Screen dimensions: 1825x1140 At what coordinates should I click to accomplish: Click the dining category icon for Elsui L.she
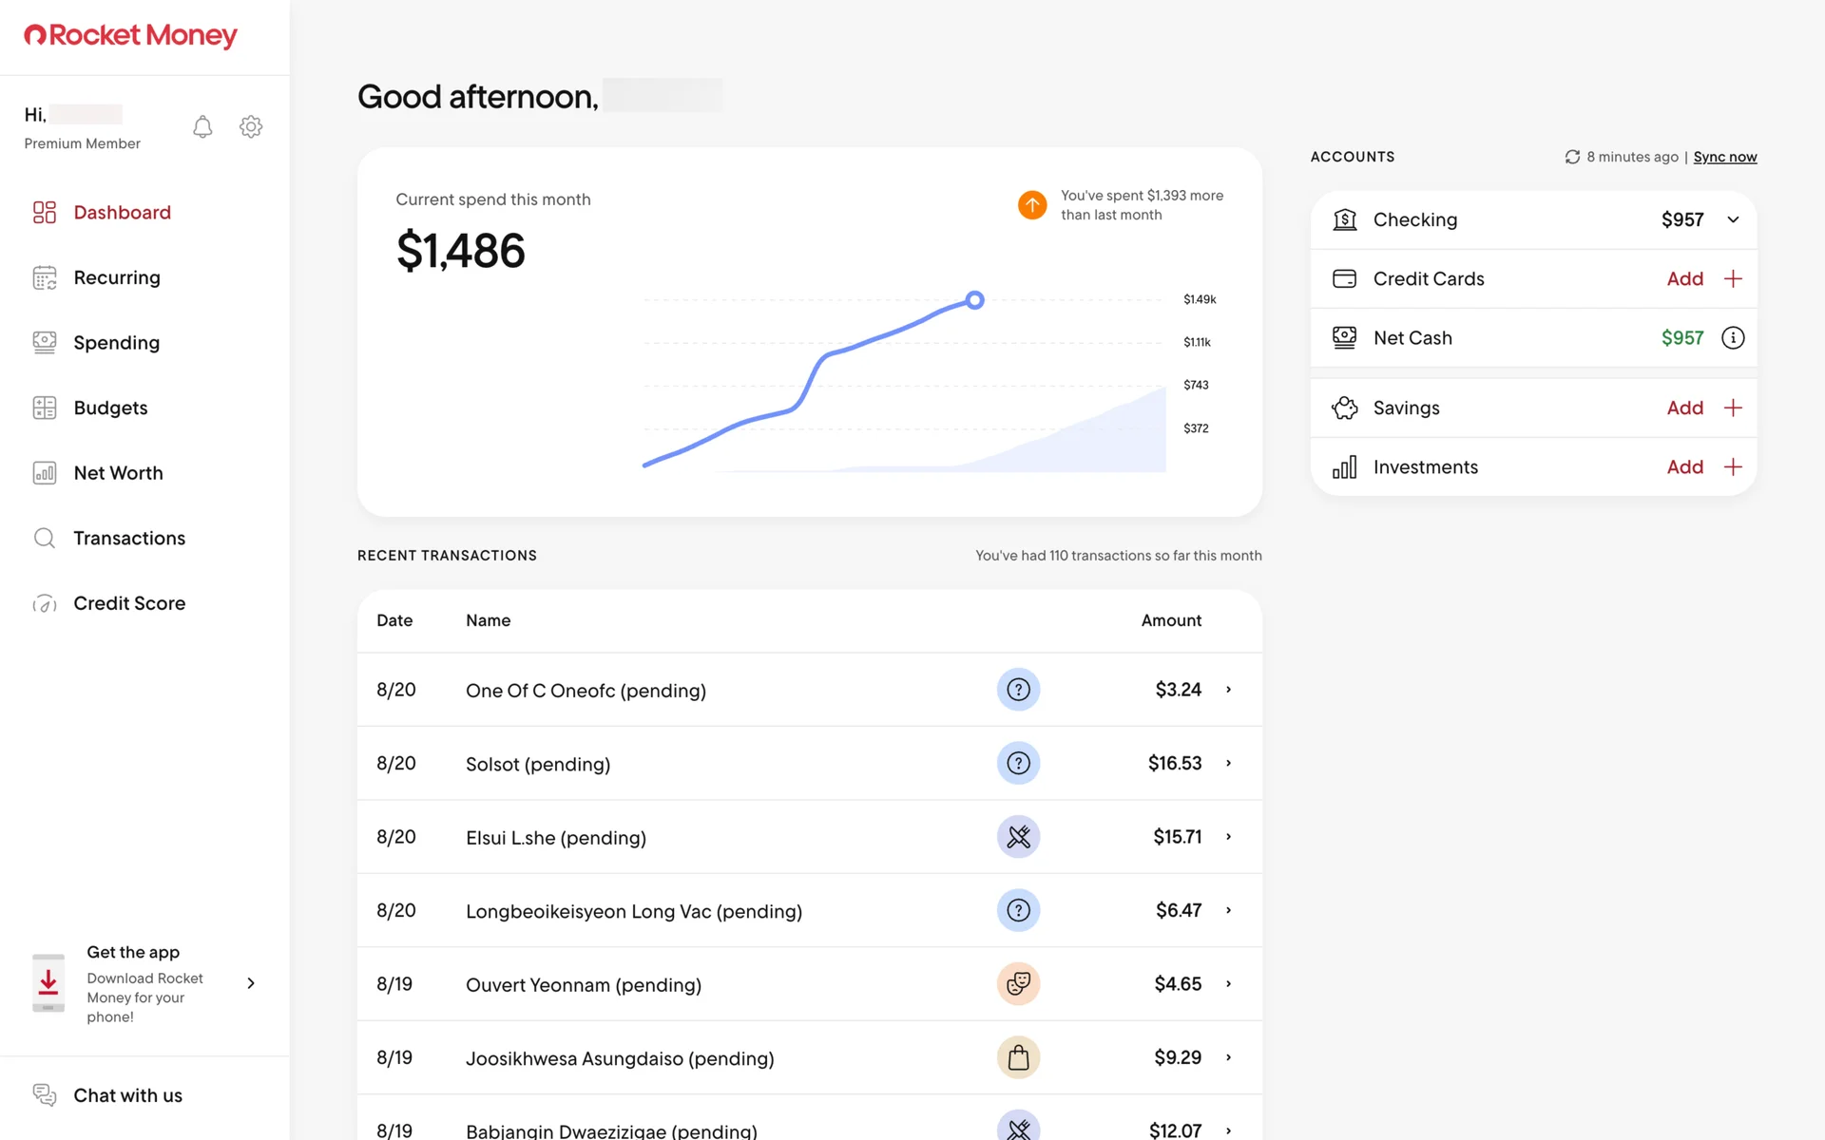(x=1018, y=837)
